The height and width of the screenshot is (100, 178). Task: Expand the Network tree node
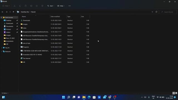click(1, 52)
